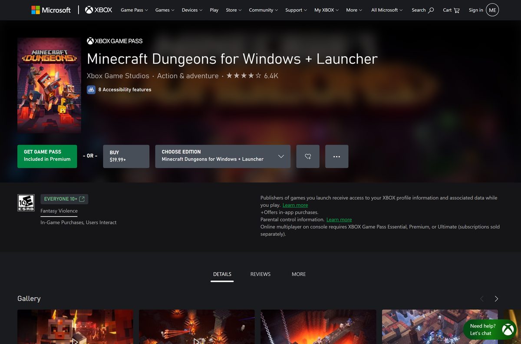Click the ME account avatar
The height and width of the screenshot is (344, 521).
click(492, 10)
